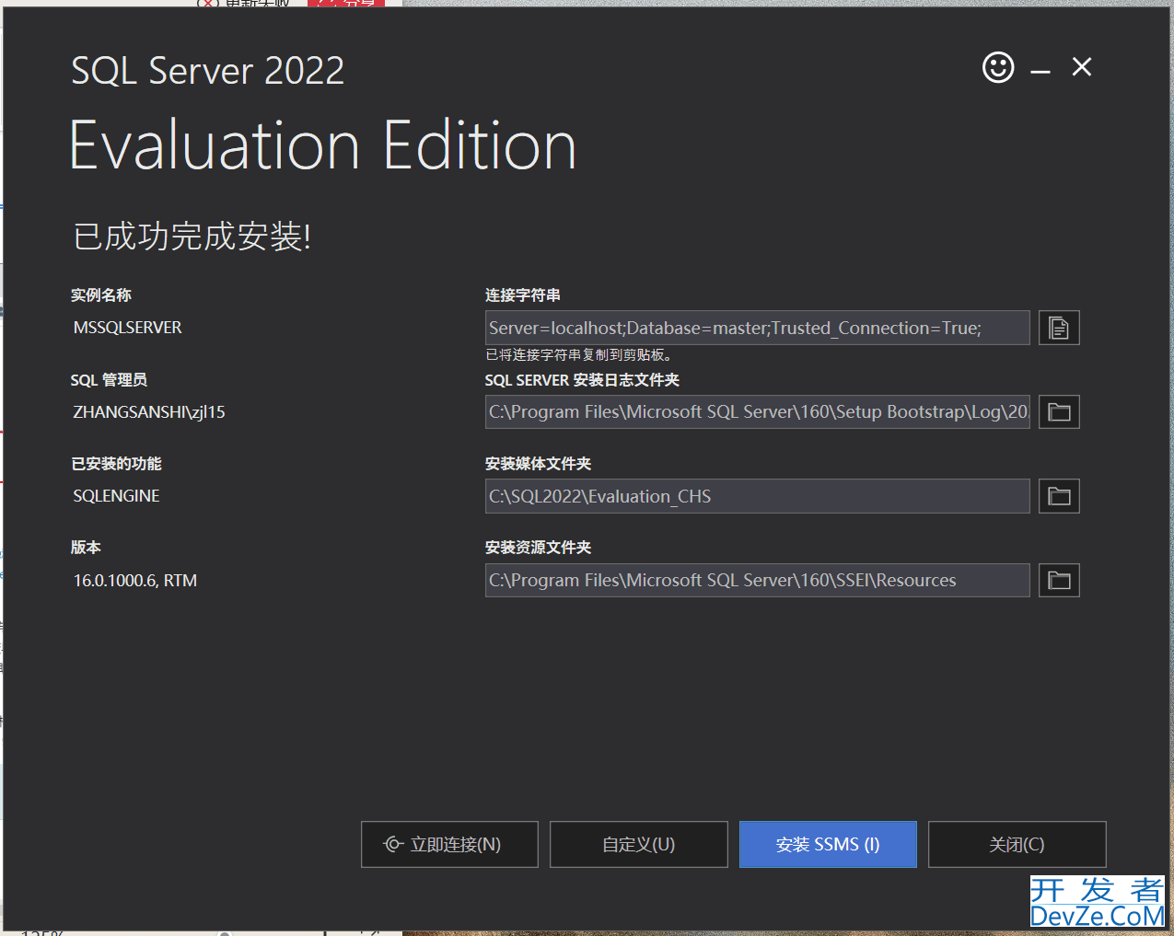Click the 安装资源文件夹 label
1174x936 pixels.
[x=538, y=548]
